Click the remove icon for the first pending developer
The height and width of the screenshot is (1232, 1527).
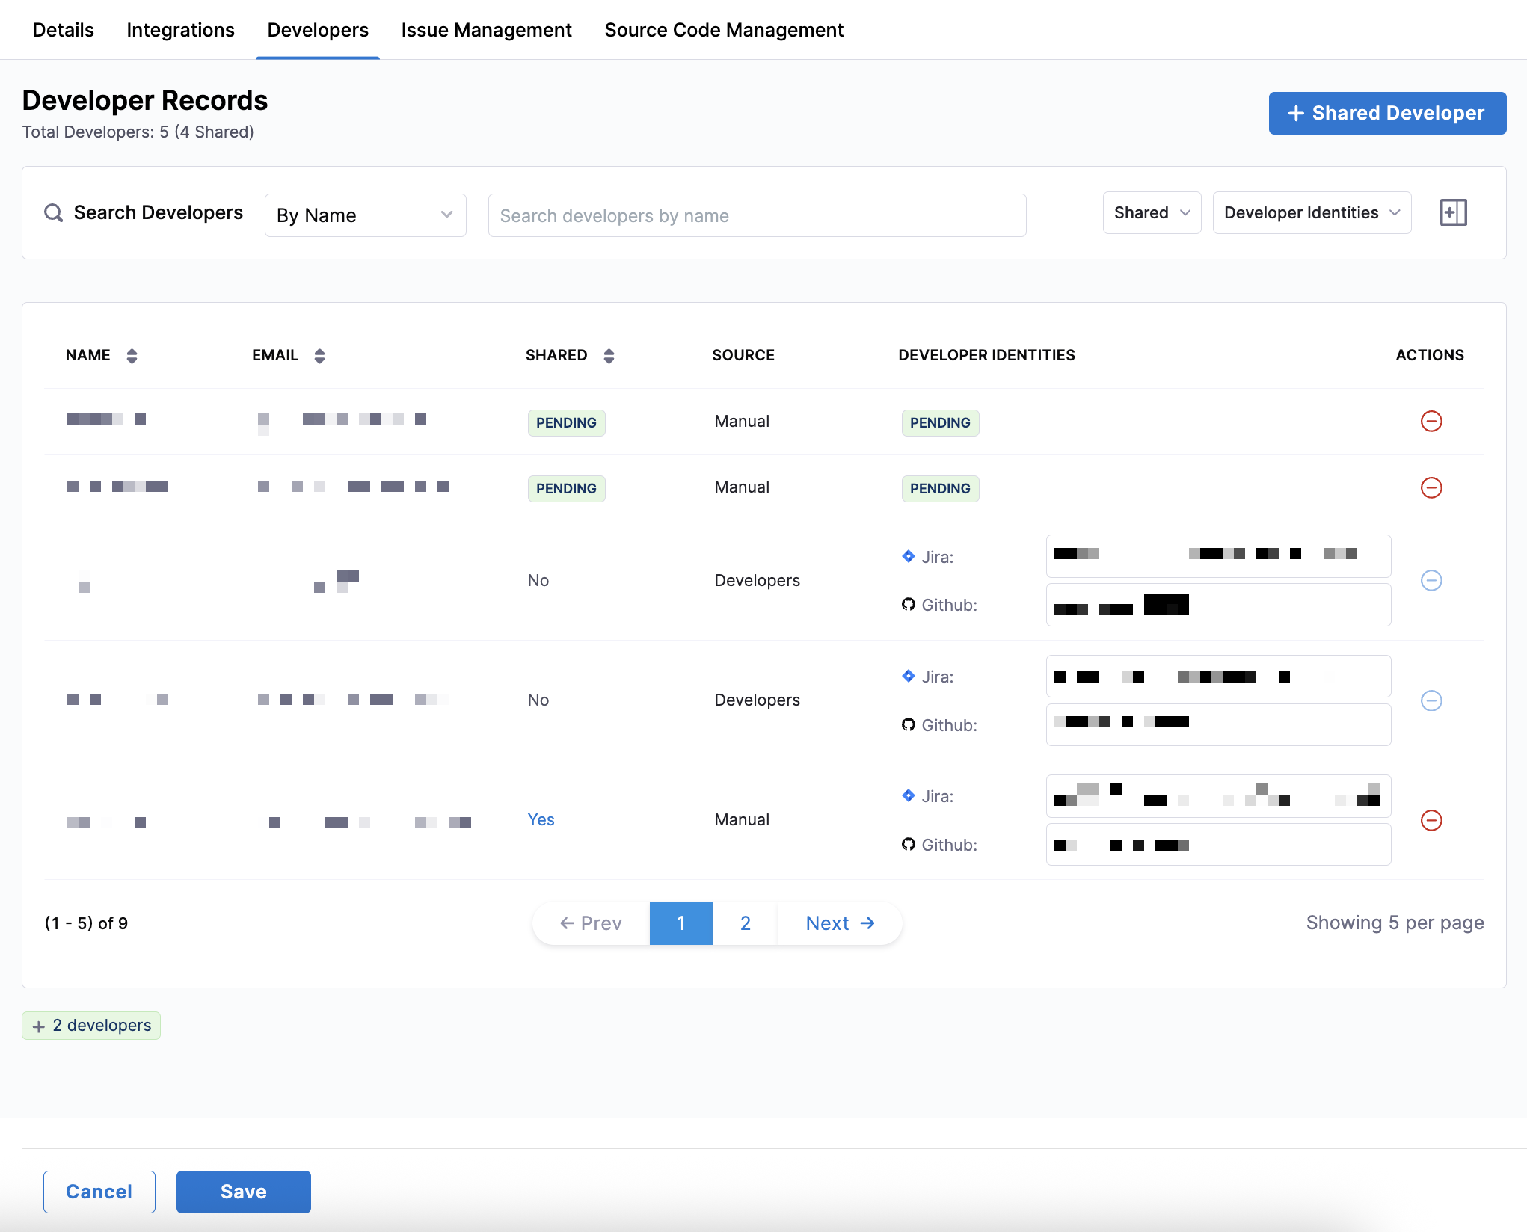click(x=1431, y=422)
